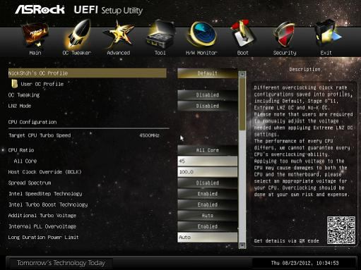Select Host Clock Override (BCLK) label
Screen dimensions: 361x270
pyautogui.click(x=45, y=172)
